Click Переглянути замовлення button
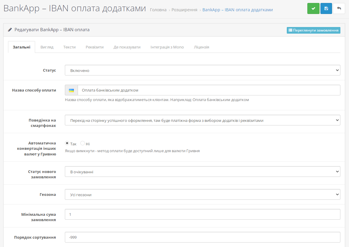Image resolution: width=349 pixels, height=247 pixels. coord(313,30)
